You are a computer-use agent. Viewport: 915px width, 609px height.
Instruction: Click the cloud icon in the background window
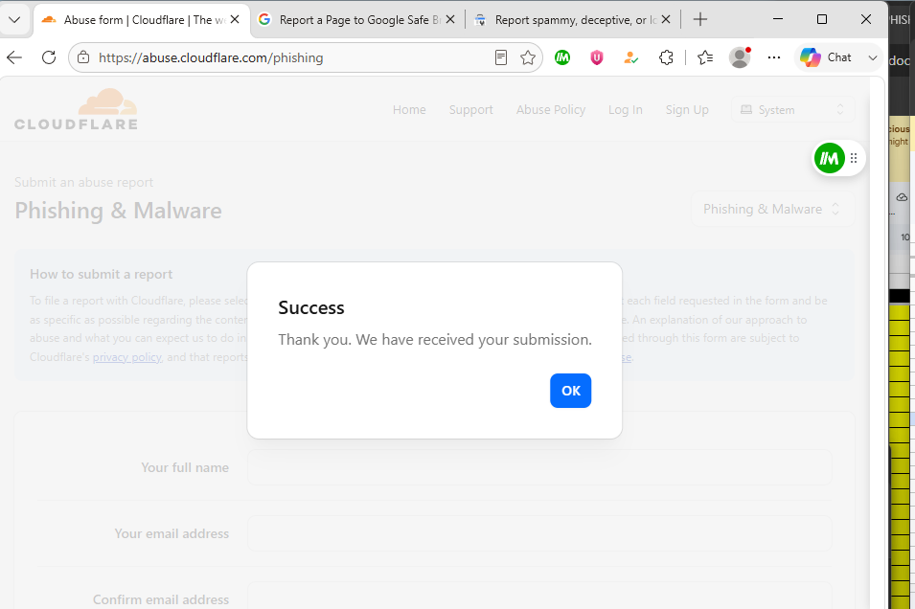[902, 197]
